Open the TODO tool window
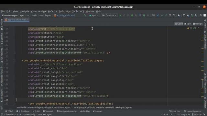This screenshot has width=207, height=116. point(9,111)
